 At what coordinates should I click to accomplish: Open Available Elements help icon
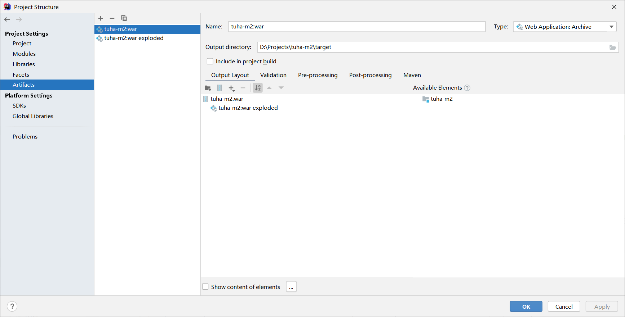click(467, 88)
